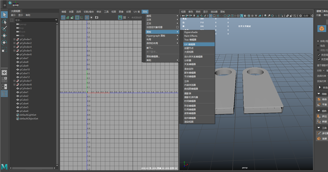This screenshot has height=172, width=328.
Task: Pick the Move tool in toolbox
Action: pyautogui.click(x=4, y=36)
